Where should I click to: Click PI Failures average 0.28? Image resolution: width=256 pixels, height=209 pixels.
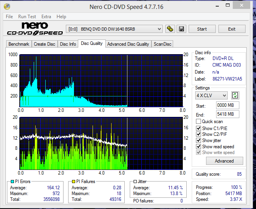[117, 188]
